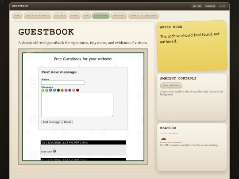Insert the orange emoticon
239x179 pixels.
62,90
